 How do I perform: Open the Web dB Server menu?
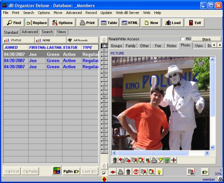coord(127,13)
